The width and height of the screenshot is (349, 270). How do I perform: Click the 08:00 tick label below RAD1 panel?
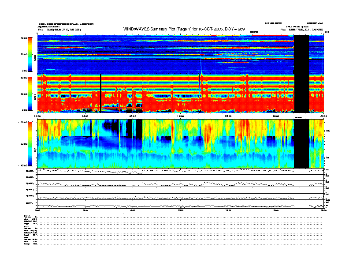[133, 116]
